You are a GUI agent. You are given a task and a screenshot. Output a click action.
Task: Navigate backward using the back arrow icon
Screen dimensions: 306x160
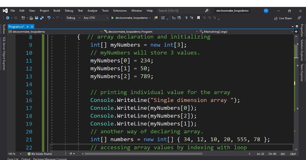[8, 18]
